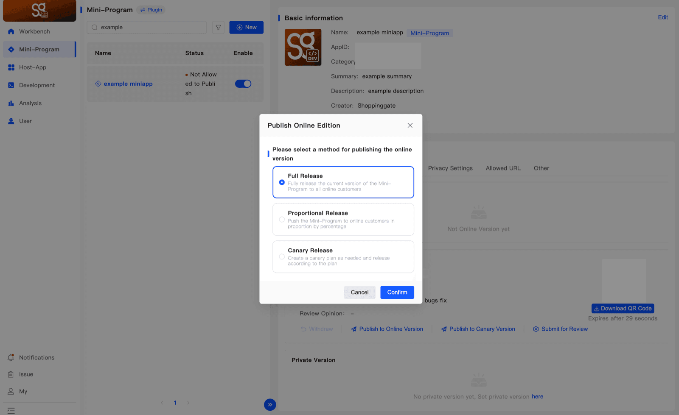Viewport: 679px width, 415px height.
Task: Click the Withdraw action
Action: 317,329
